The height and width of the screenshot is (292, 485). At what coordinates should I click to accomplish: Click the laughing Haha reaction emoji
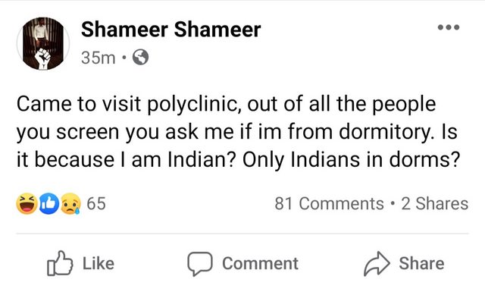(x=27, y=204)
